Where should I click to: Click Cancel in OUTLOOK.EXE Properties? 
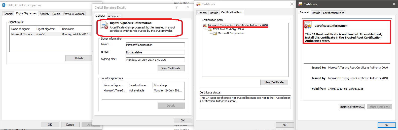point(70,125)
